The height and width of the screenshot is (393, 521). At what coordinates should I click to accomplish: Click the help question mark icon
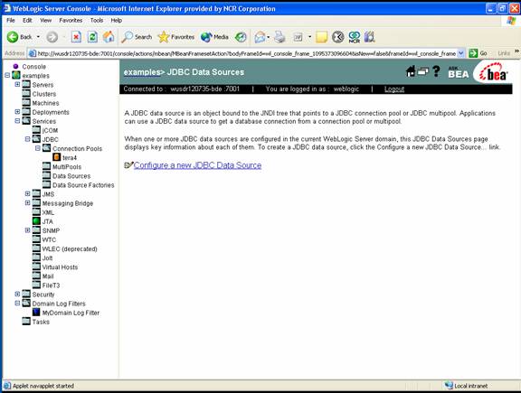tap(436, 71)
